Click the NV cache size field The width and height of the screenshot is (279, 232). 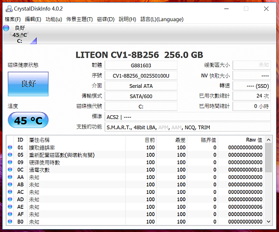252,76
